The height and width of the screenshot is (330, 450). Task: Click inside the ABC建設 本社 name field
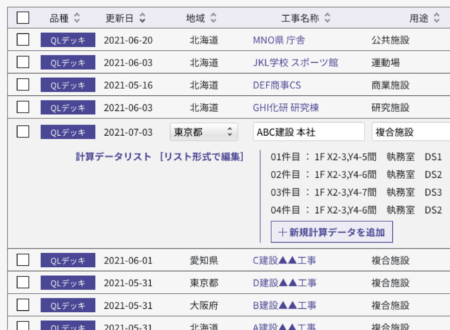[308, 132]
